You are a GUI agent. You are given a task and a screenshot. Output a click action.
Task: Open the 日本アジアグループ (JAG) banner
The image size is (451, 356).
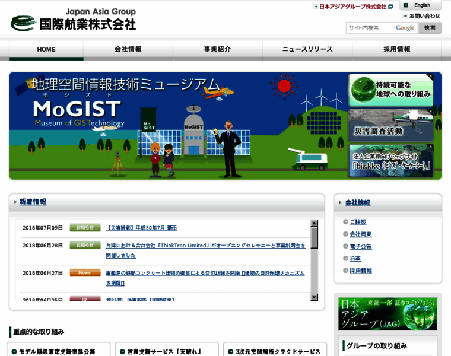(388, 314)
